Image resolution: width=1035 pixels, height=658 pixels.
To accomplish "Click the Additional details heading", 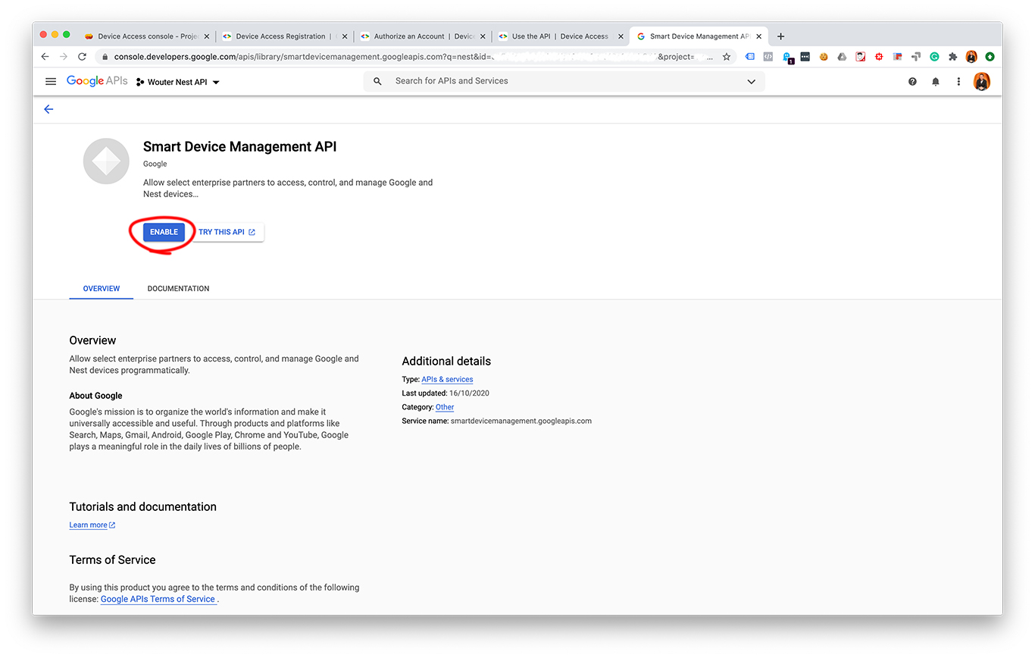I will [446, 361].
